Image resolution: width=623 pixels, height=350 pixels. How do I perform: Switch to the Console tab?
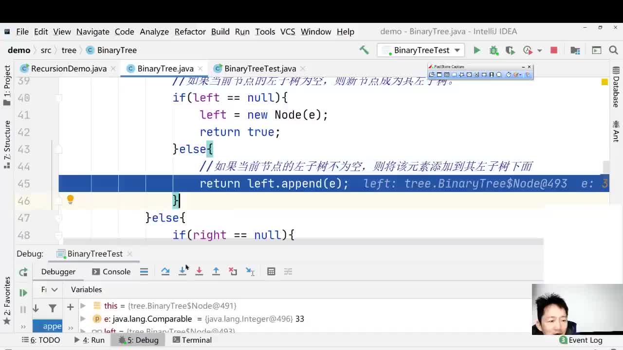tap(111, 272)
